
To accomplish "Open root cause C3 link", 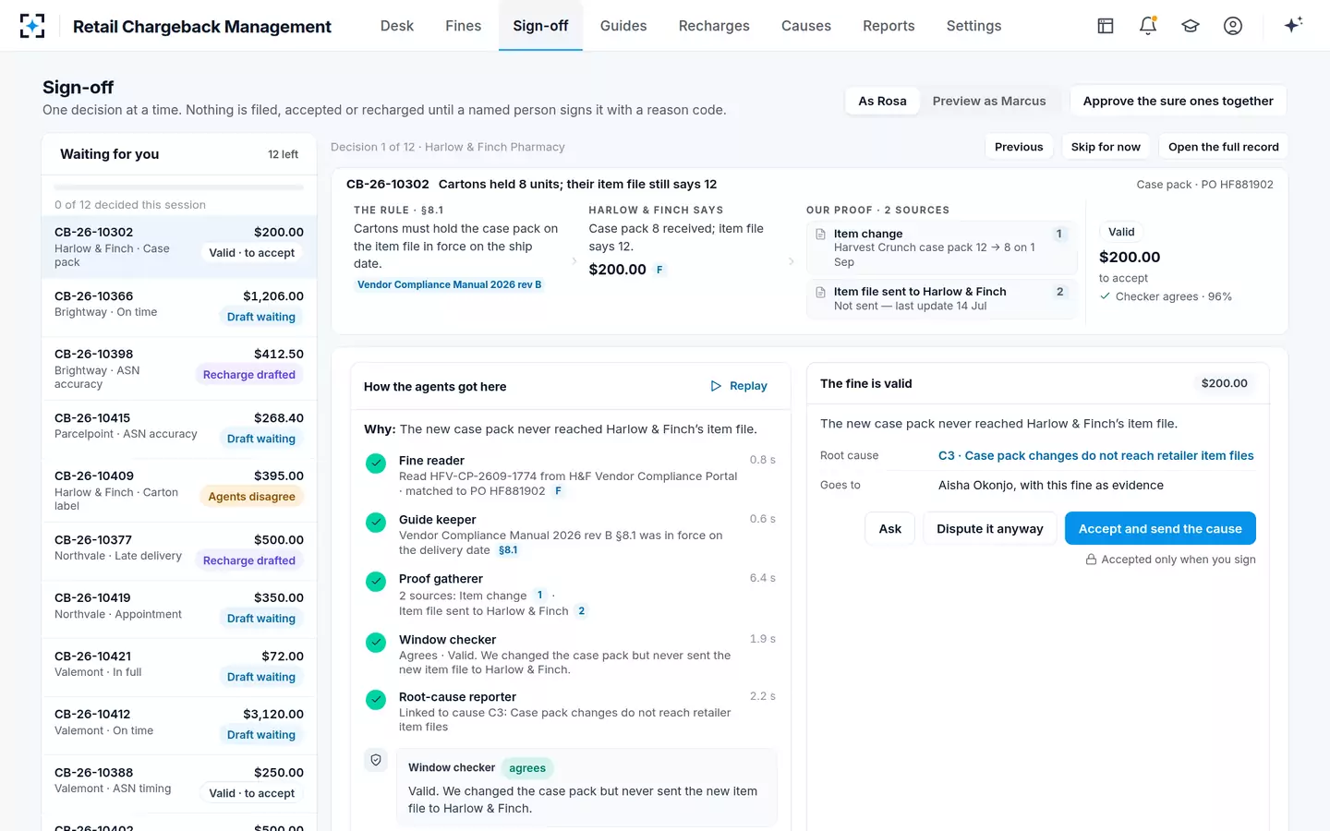I will (x=1095, y=455).
